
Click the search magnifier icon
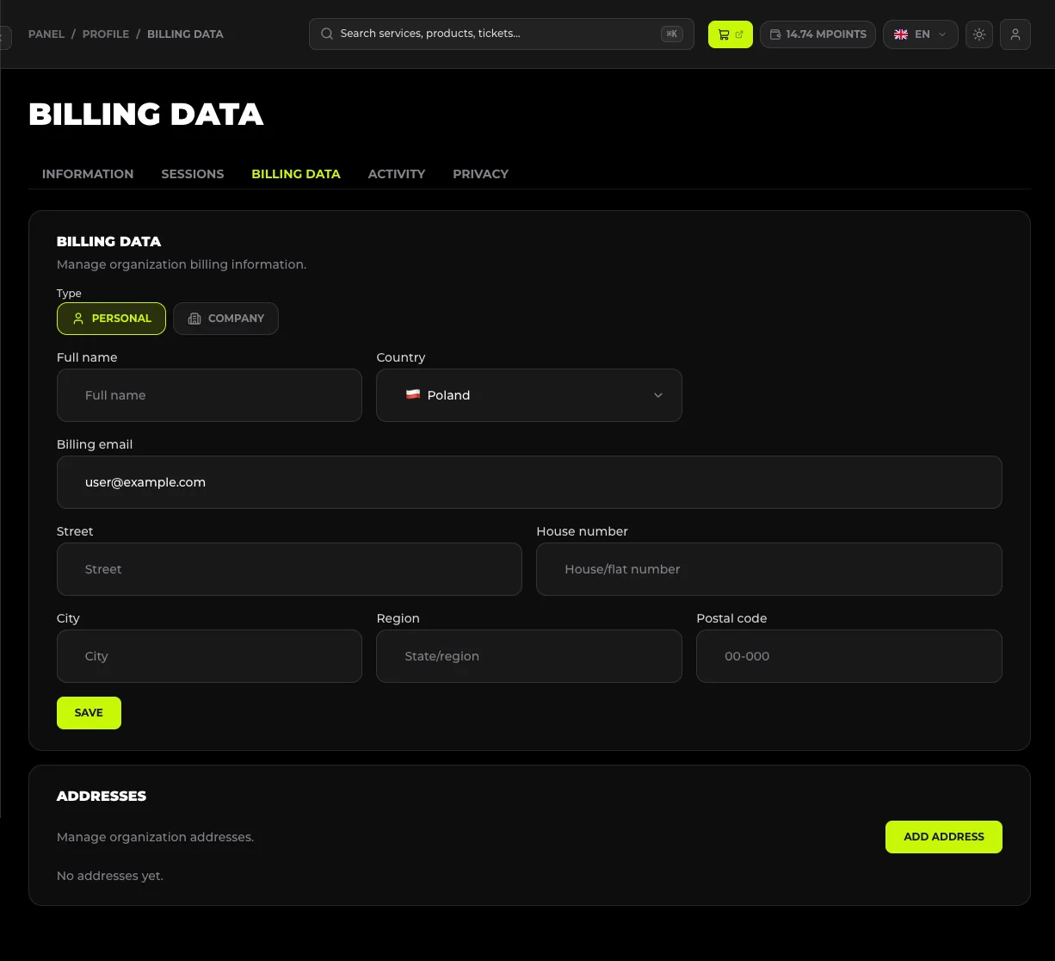coord(327,34)
